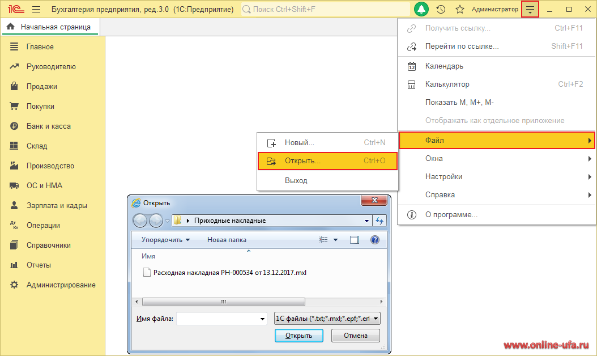Open the file name combo box arrow
Viewport: 597px width, 356px height.
tap(262, 319)
